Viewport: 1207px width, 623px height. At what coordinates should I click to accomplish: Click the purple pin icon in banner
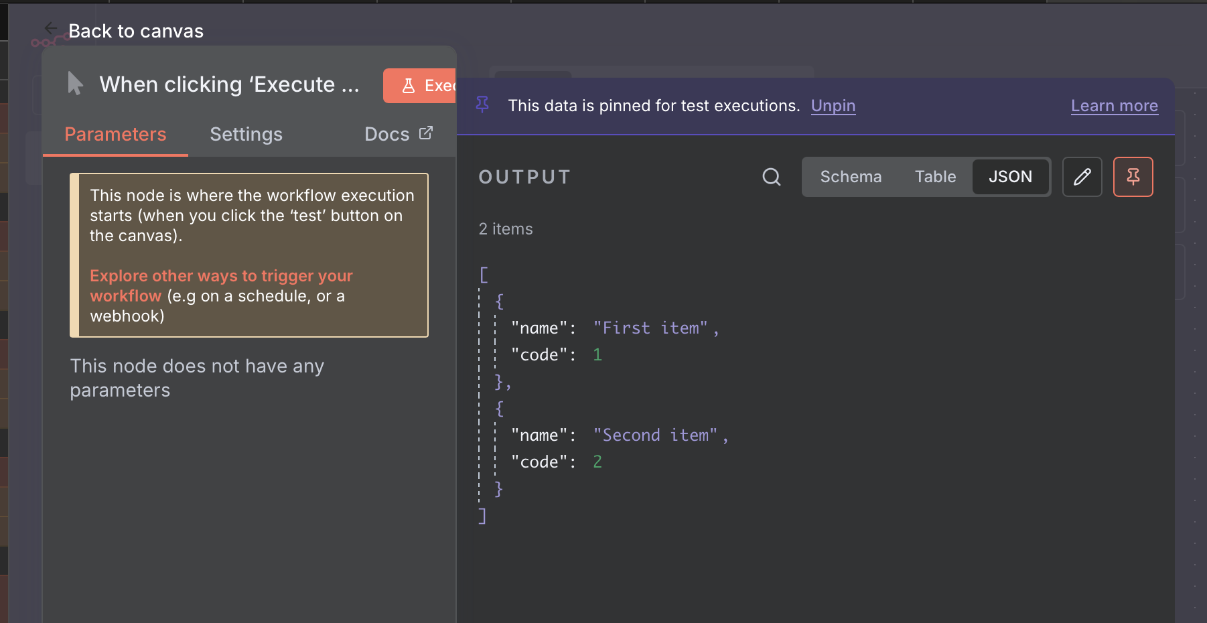[x=482, y=105]
